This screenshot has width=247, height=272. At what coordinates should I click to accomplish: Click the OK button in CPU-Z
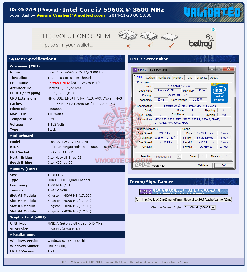223,165
